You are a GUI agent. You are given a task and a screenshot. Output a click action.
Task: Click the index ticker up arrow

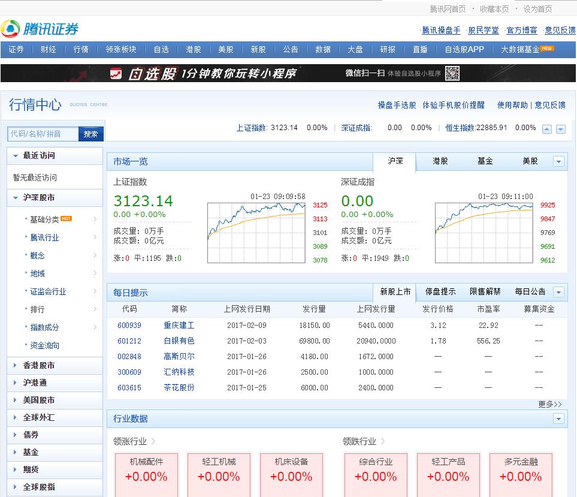(x=547, y=129)
